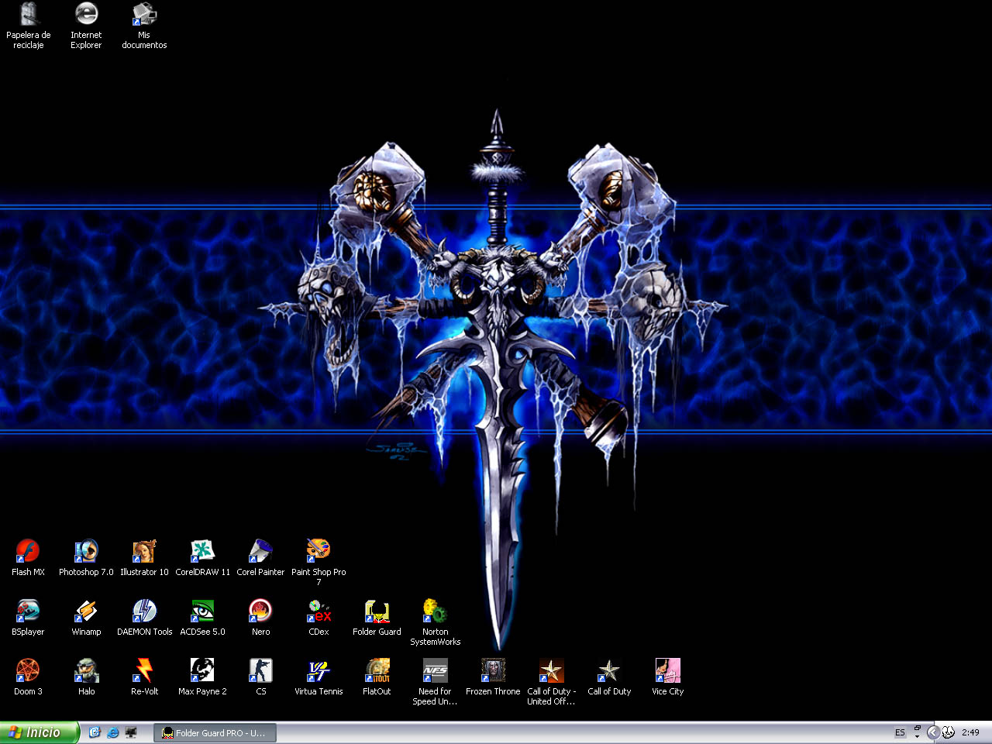Select the Need for Speed Underground shortcut
Viewport: 992px width, 744px height.
coord(435,682)
